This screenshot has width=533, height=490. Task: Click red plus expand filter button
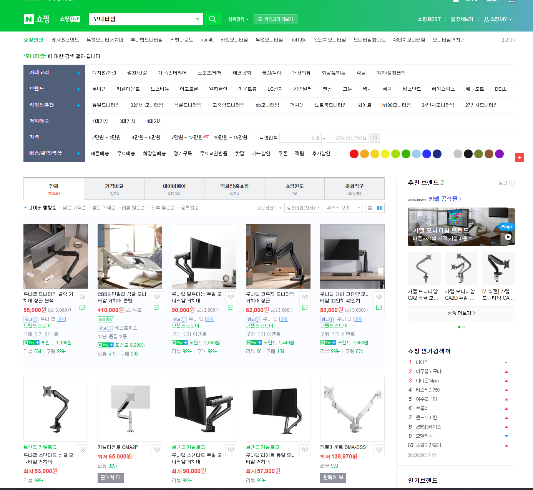point(520,158)
